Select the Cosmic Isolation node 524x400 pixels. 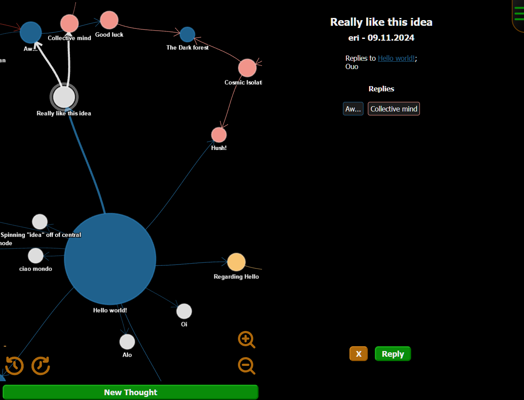coord(247,68)
